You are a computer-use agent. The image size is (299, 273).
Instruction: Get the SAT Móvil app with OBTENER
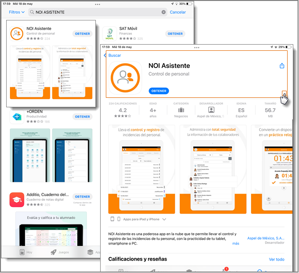pyautogui.click(x=175, y=34)
